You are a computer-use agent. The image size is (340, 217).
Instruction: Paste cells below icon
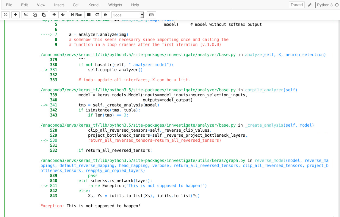43,15
